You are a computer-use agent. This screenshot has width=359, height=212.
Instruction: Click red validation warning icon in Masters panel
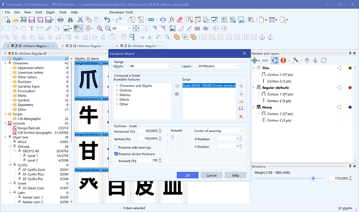(284, 61)
